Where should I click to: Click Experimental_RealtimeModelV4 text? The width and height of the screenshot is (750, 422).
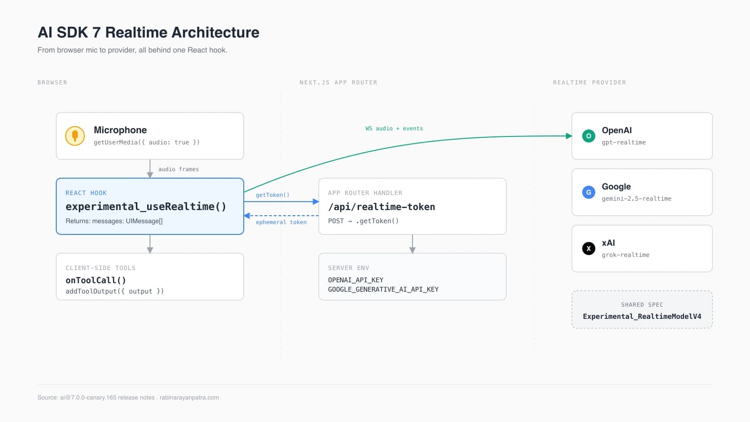642,316
